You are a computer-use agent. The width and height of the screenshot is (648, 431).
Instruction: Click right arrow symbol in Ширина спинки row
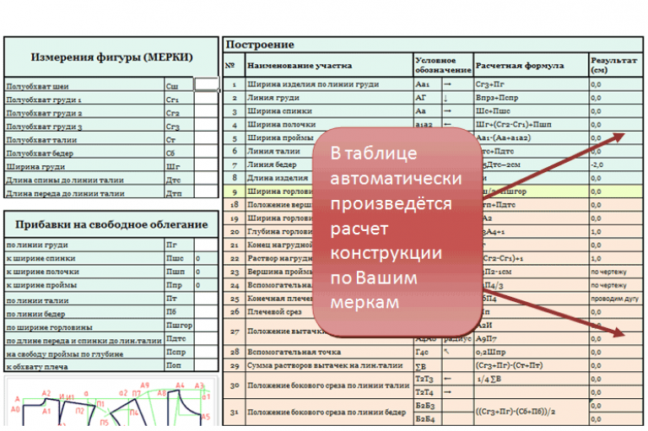pyautogui.click(x=448, y=110)
